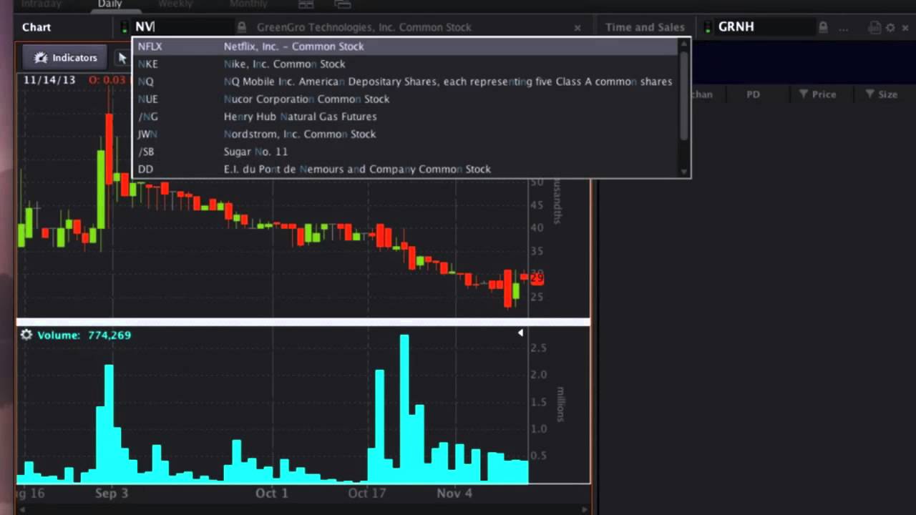Screen dimensions: 916x515
Task: Select /SB Sugar No. 11 suggestion
Action: point(405,152)
